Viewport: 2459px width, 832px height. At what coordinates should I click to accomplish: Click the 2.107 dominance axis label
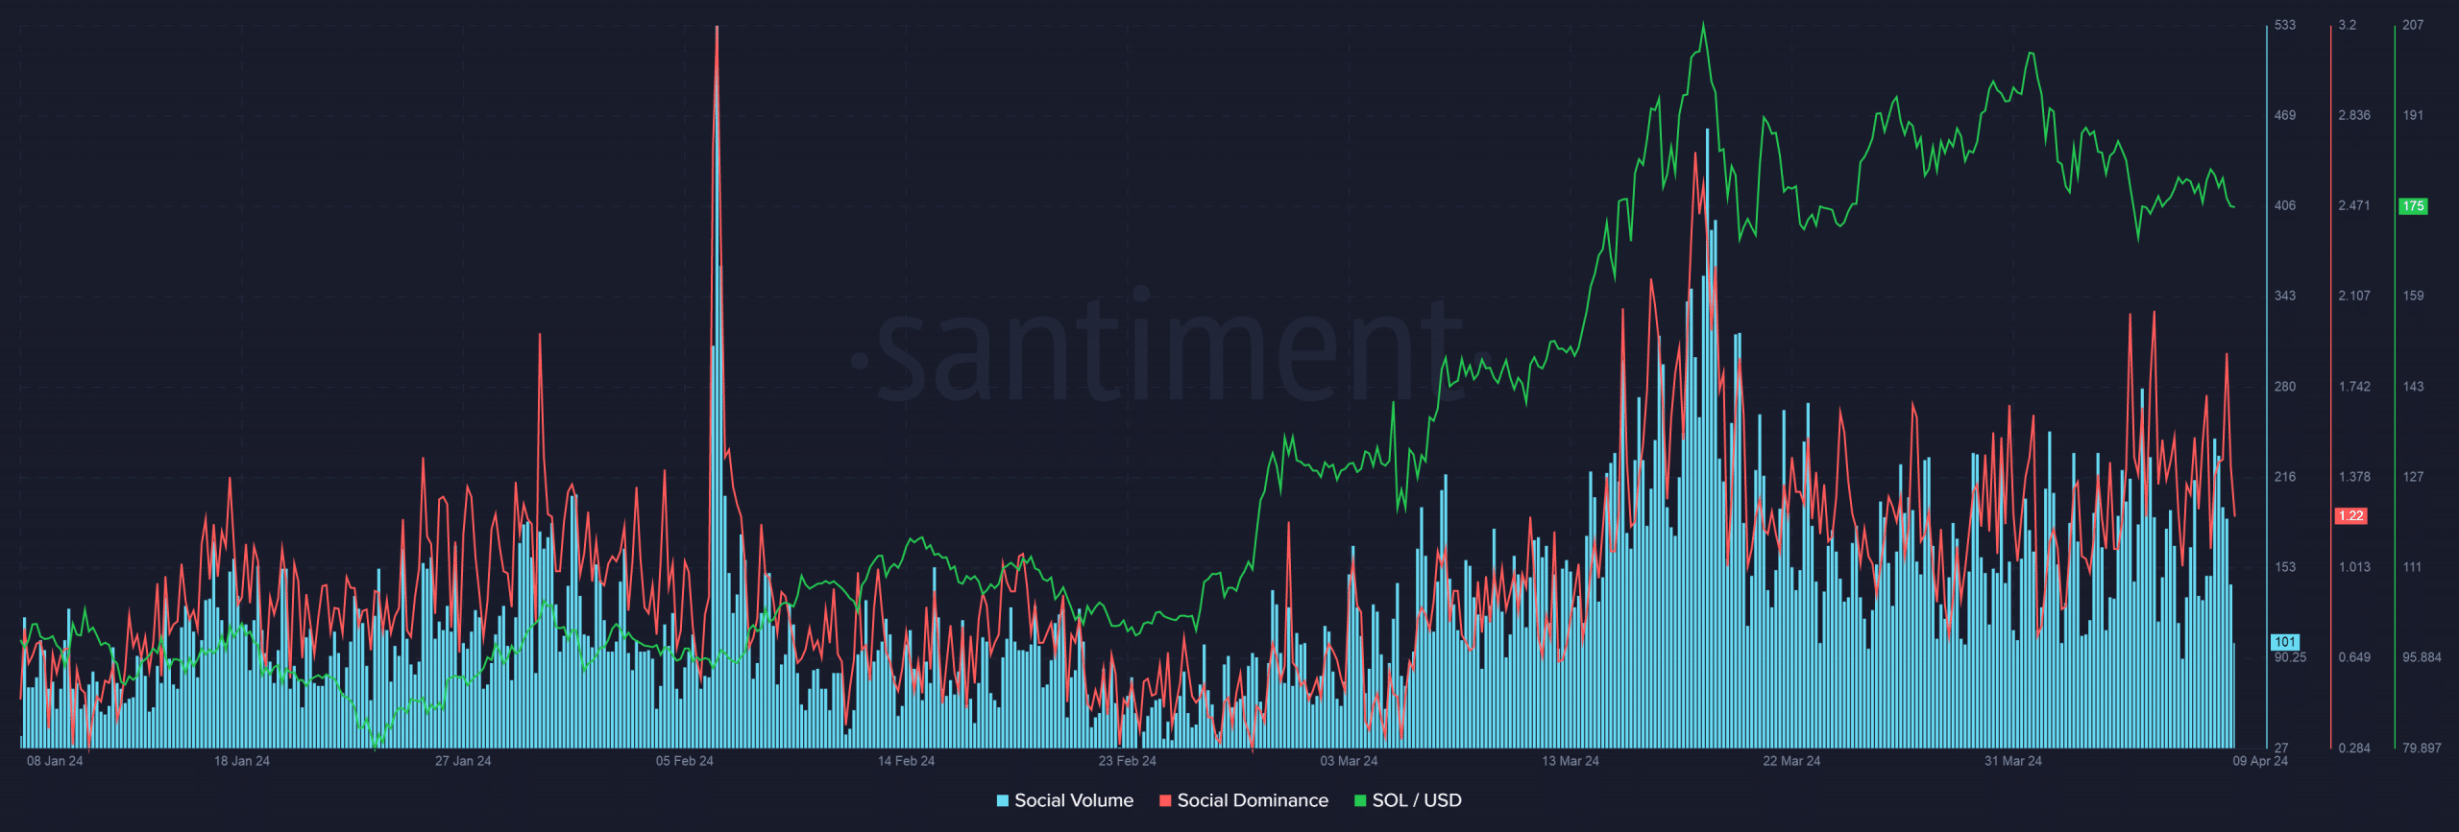point(2354,296)
